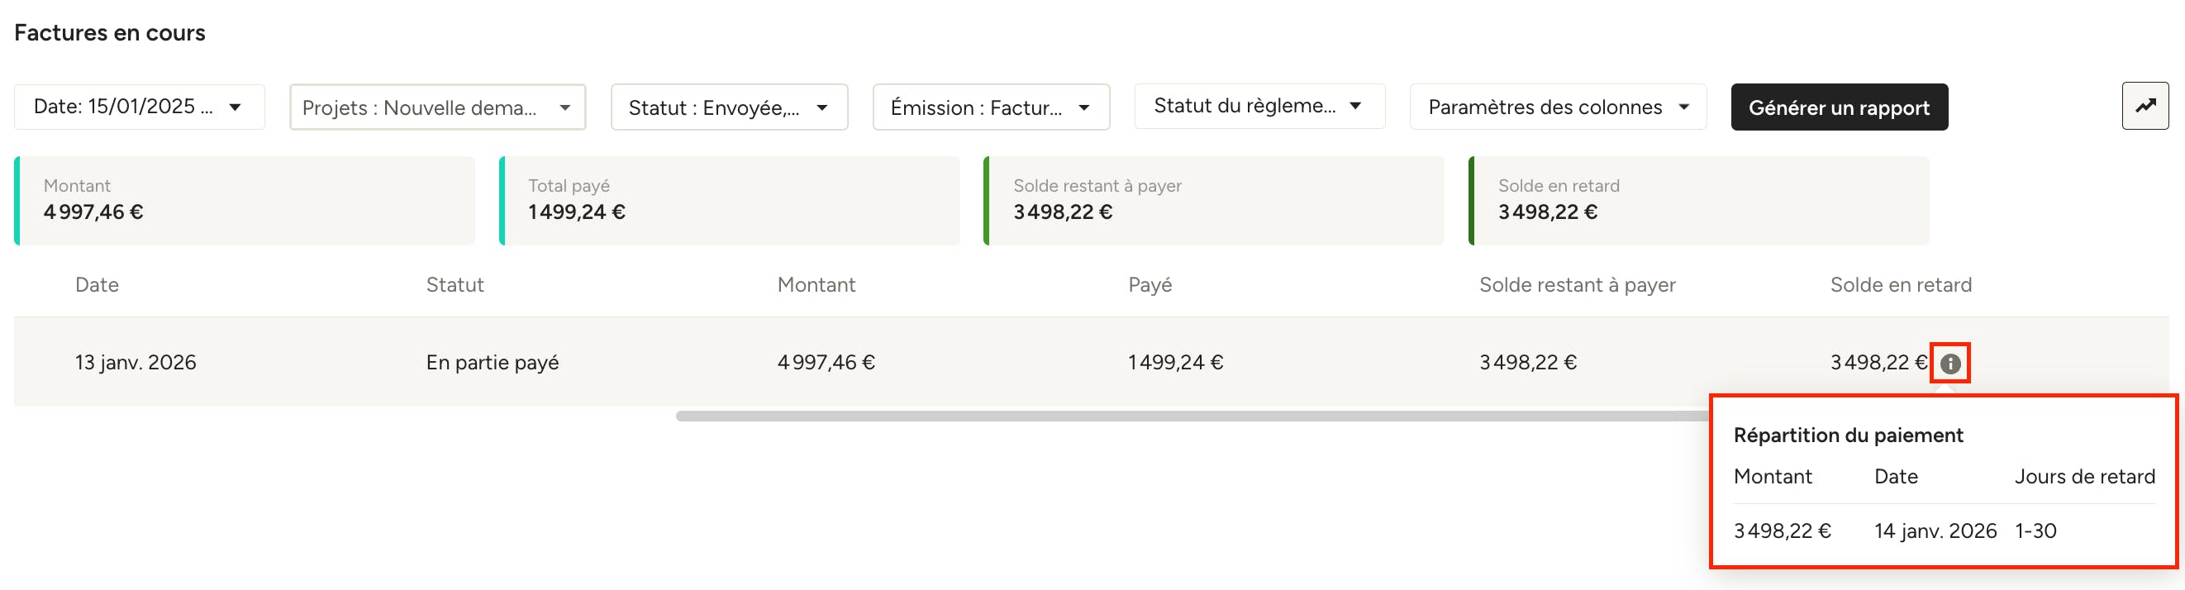This screenshot has height=590, width=2185.
Task: Open the Statut : Envoyée filter
Action: [x=729, y=107]
